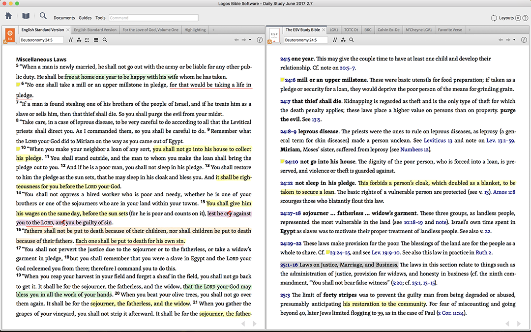Viewport: 531px width, 332px height.
Task: Open the ESV Study Bible cover menu
Action: click(274, 35)
